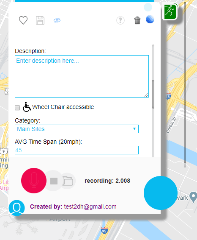Toggle the crossed-eye visibility icon
The height and width of the screenshot is (240, 197).
coord(57,20)
